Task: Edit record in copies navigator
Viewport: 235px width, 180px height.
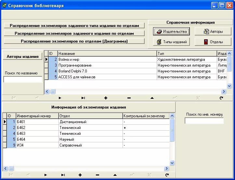Action: [x=115, y=175]
